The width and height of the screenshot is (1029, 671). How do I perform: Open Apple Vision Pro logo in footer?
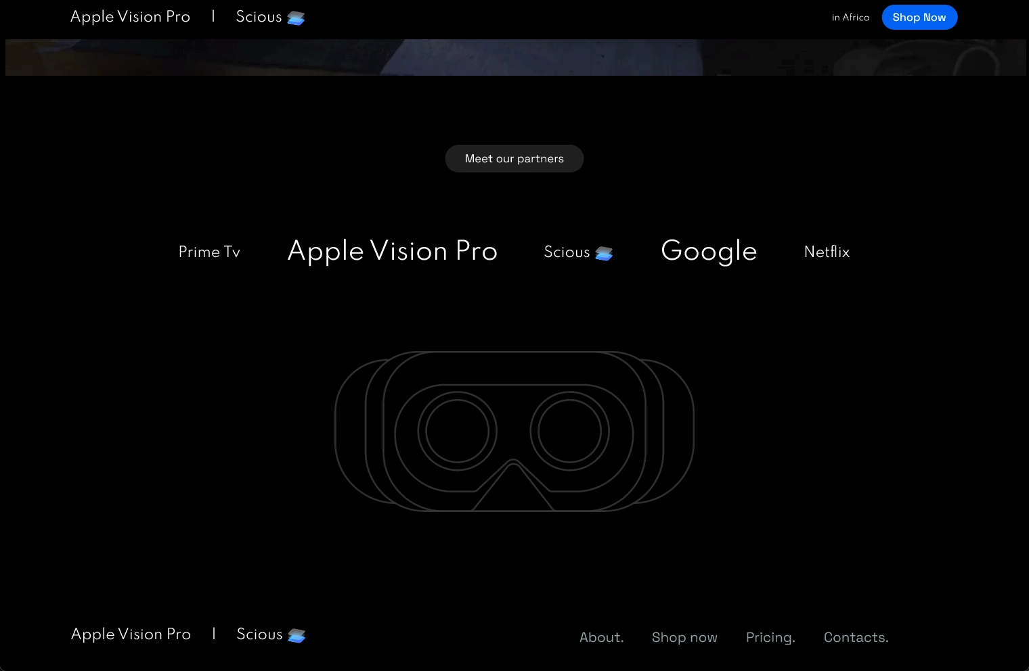click(131, 634)
